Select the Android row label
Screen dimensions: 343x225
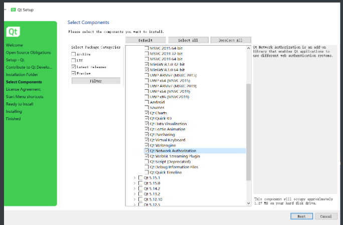157,102
